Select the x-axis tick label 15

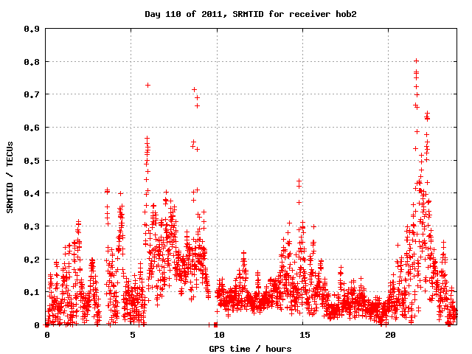(x=304, y=335)
